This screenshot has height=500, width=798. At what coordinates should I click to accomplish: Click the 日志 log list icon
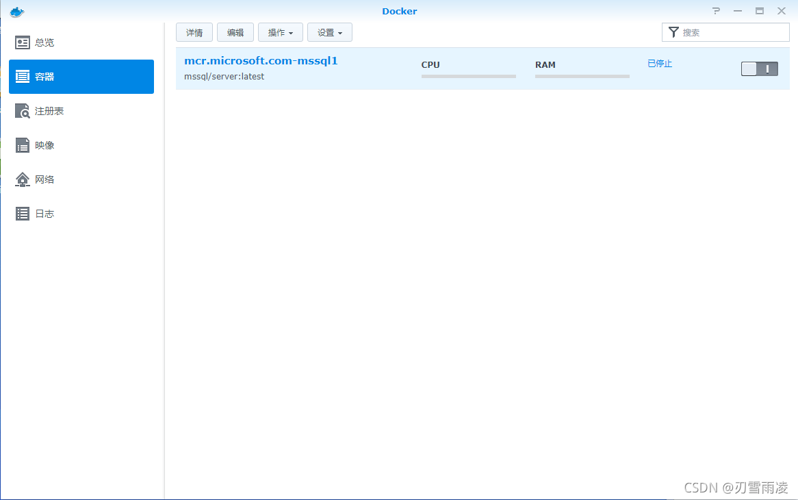(x=23, y=213)
